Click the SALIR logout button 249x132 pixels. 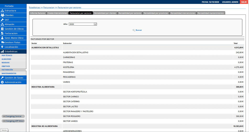click(x=244, y=2)
